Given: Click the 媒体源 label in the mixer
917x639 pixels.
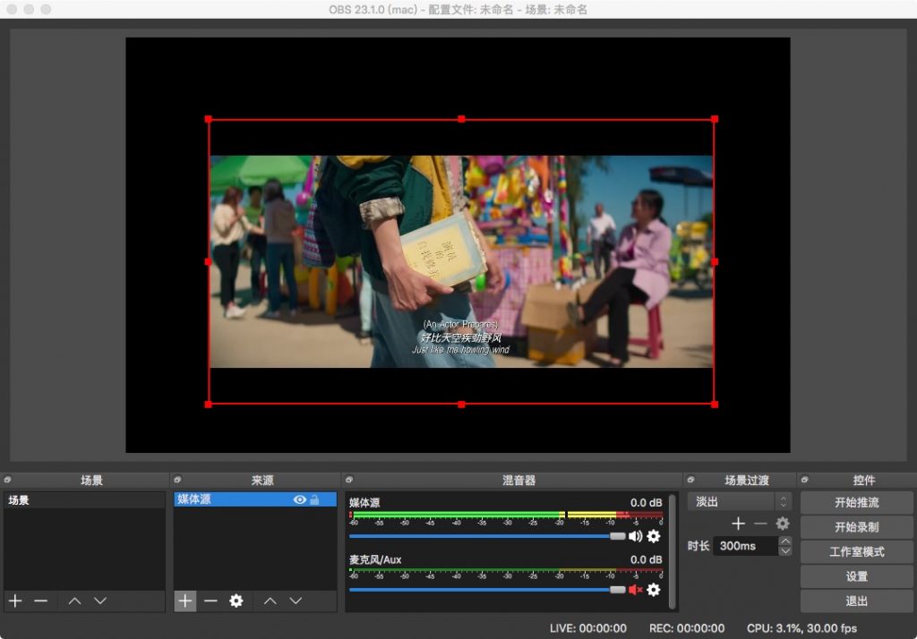Looking at the screenshot, I should click(x=364, y=503).
